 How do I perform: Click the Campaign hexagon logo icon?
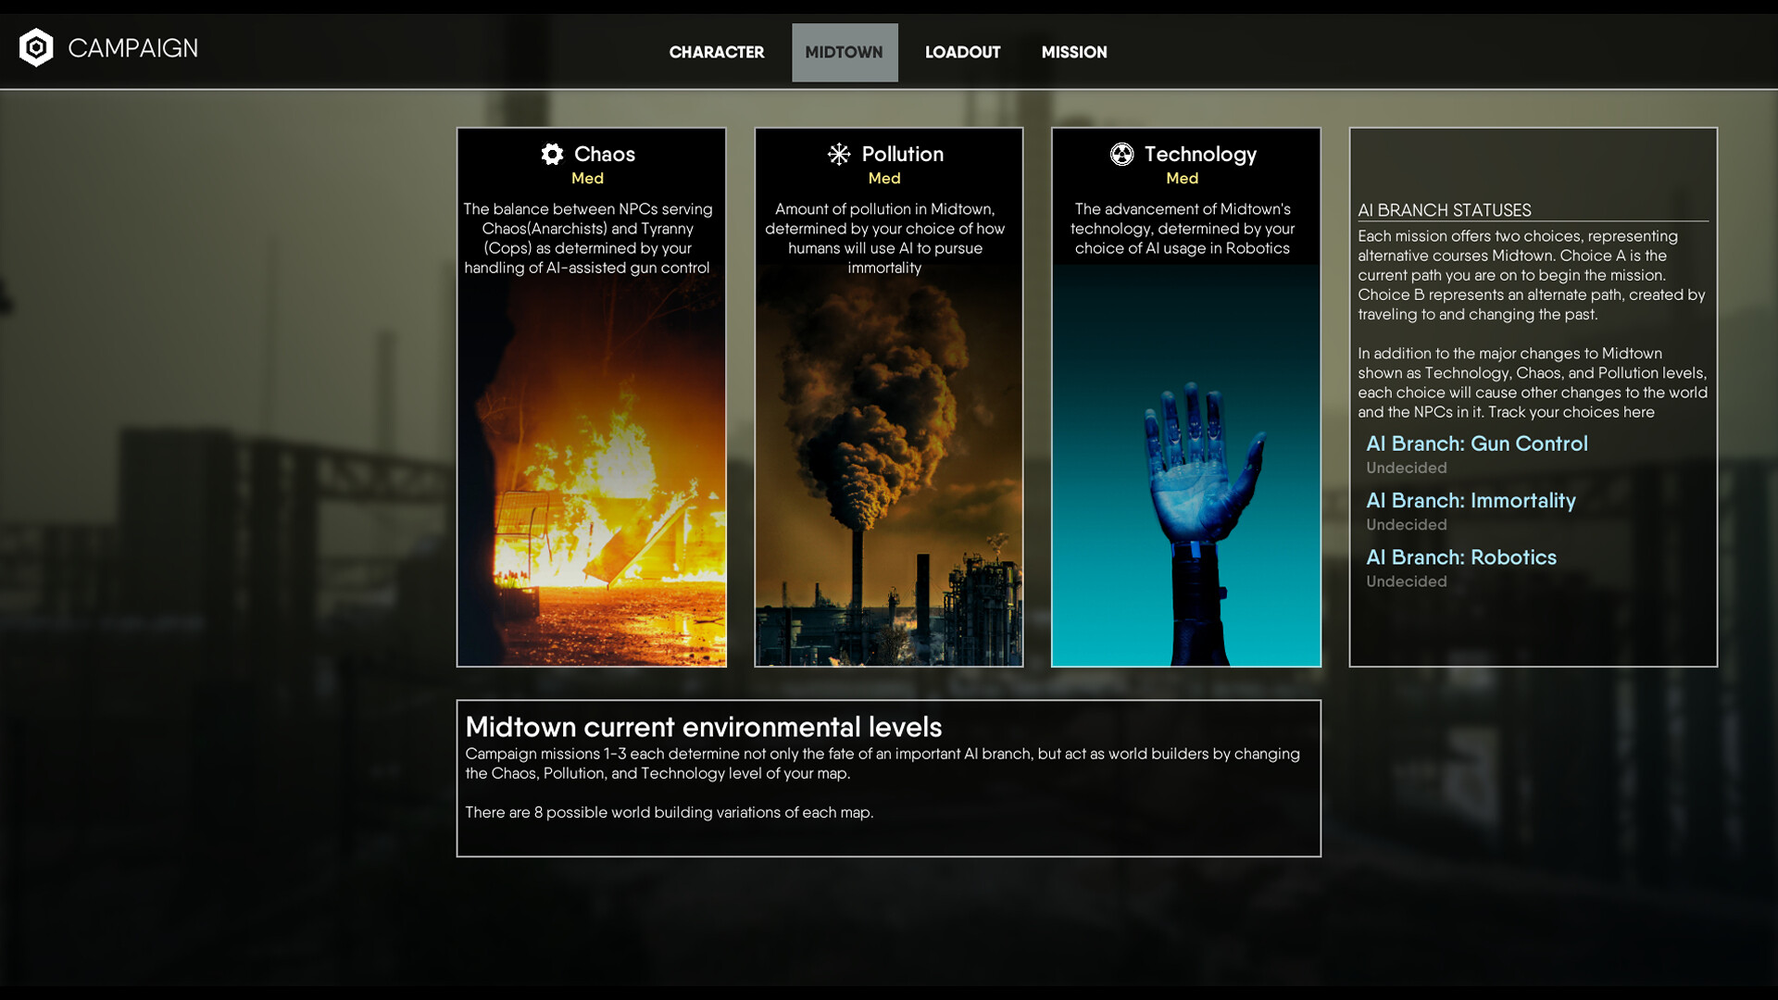coord(36,47)
